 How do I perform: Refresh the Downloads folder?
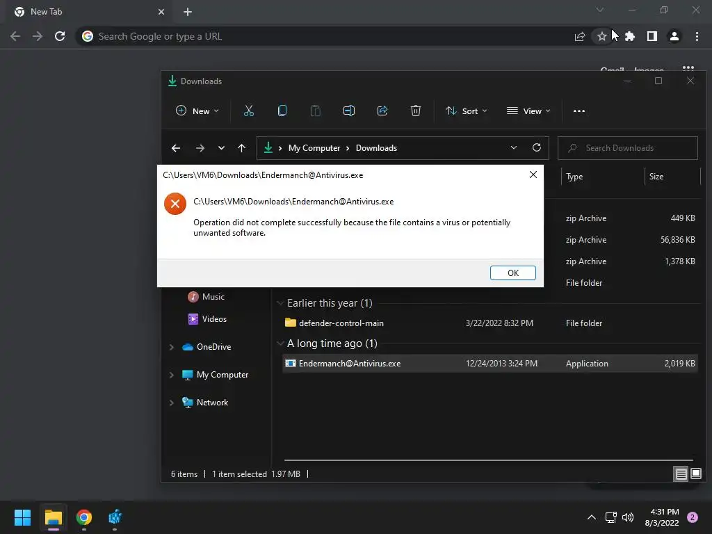pos(537,147)
